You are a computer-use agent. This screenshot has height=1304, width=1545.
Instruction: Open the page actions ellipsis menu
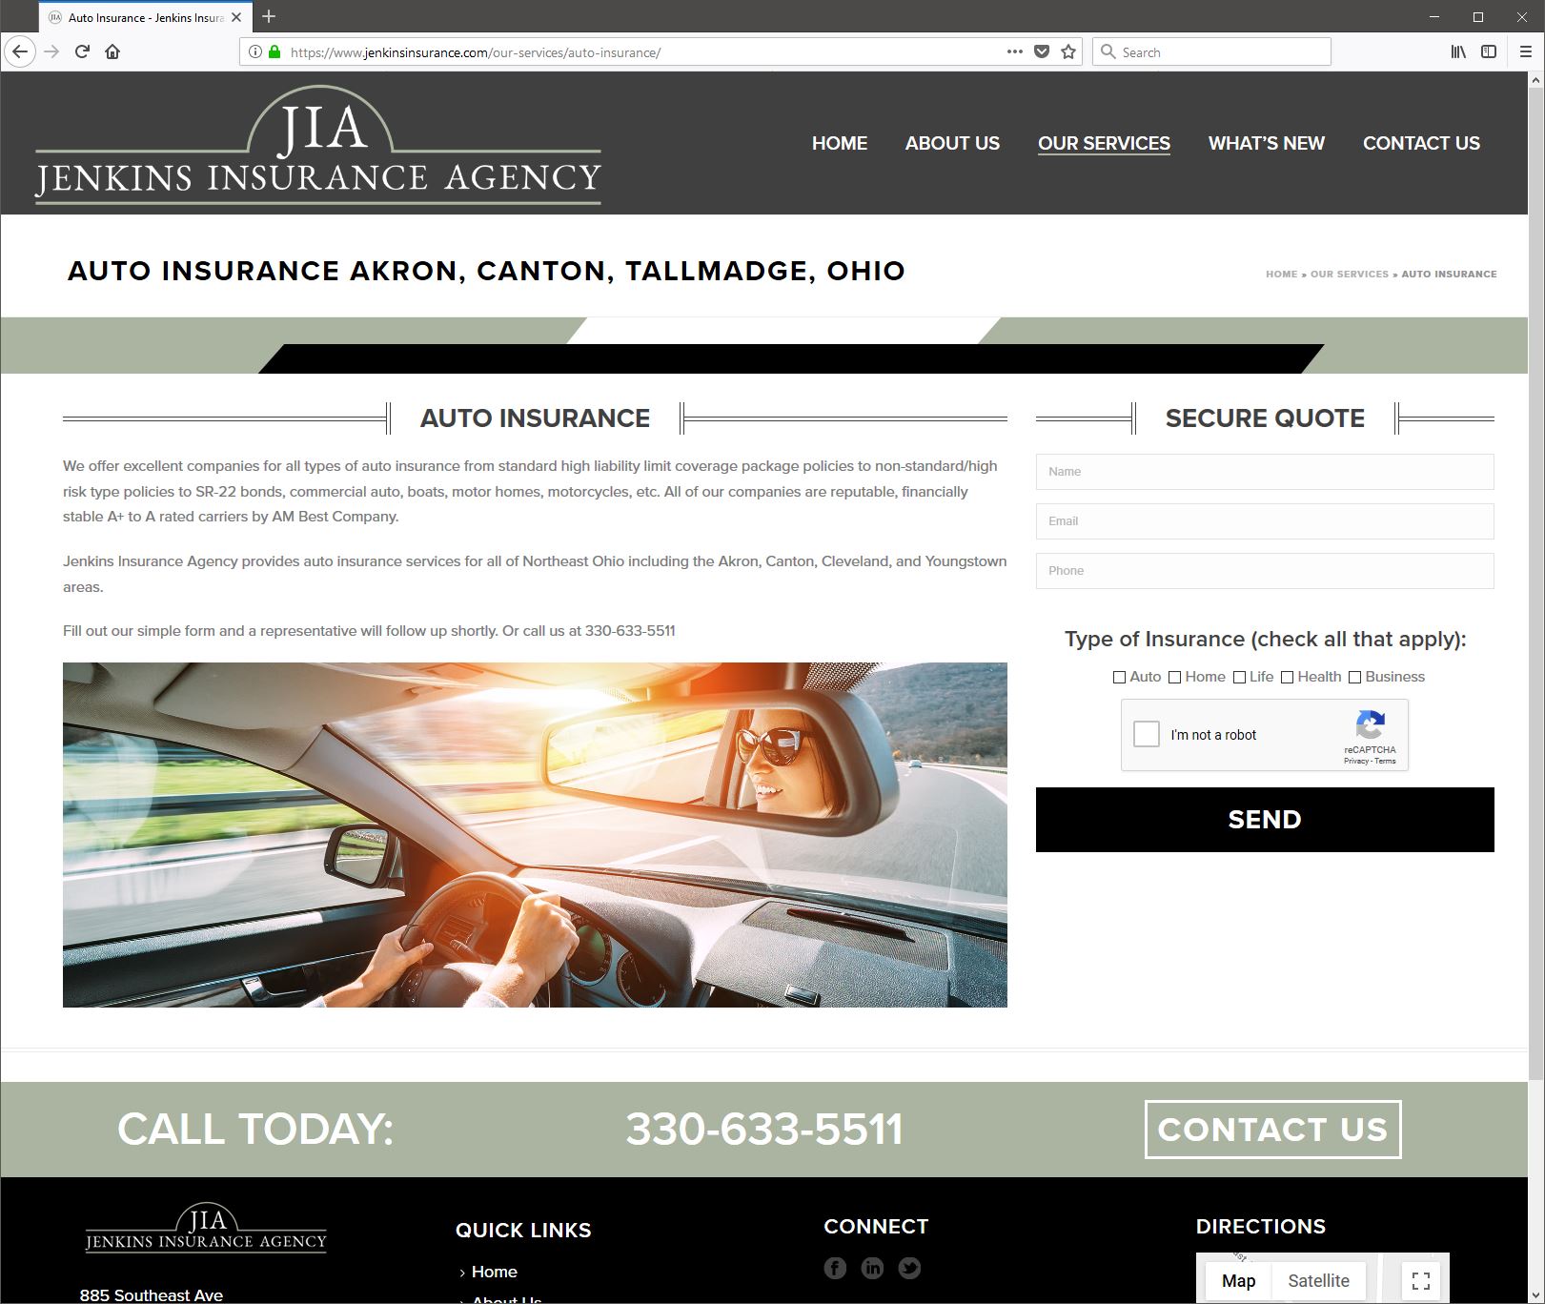click(x=1013, y=51)
